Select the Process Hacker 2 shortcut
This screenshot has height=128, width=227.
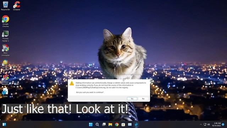pos(5,36)
